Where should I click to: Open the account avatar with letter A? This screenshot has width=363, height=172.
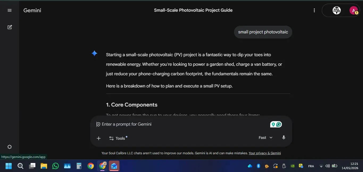[x=353, y=11]
